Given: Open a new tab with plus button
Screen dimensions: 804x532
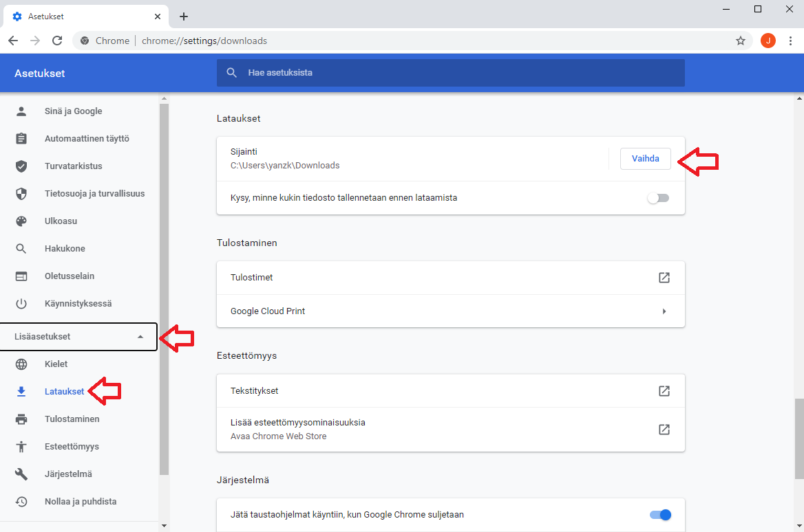Looking at the screenshot, I should 183,16.
